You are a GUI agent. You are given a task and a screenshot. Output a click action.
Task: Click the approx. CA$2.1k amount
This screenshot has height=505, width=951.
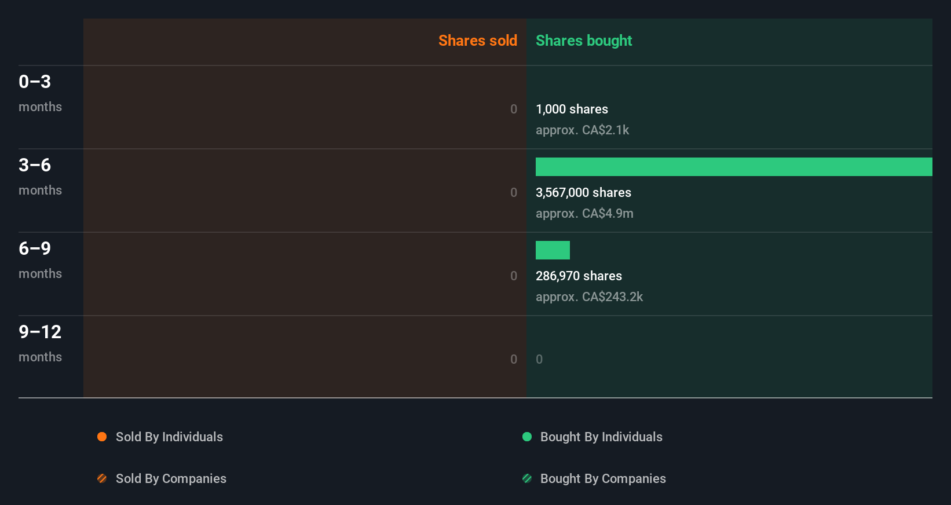[582, 130]
